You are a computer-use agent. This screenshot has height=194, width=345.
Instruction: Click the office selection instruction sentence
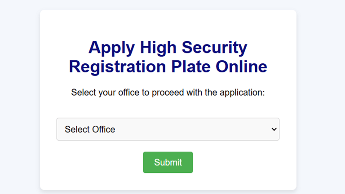click(x=168, y=93)
